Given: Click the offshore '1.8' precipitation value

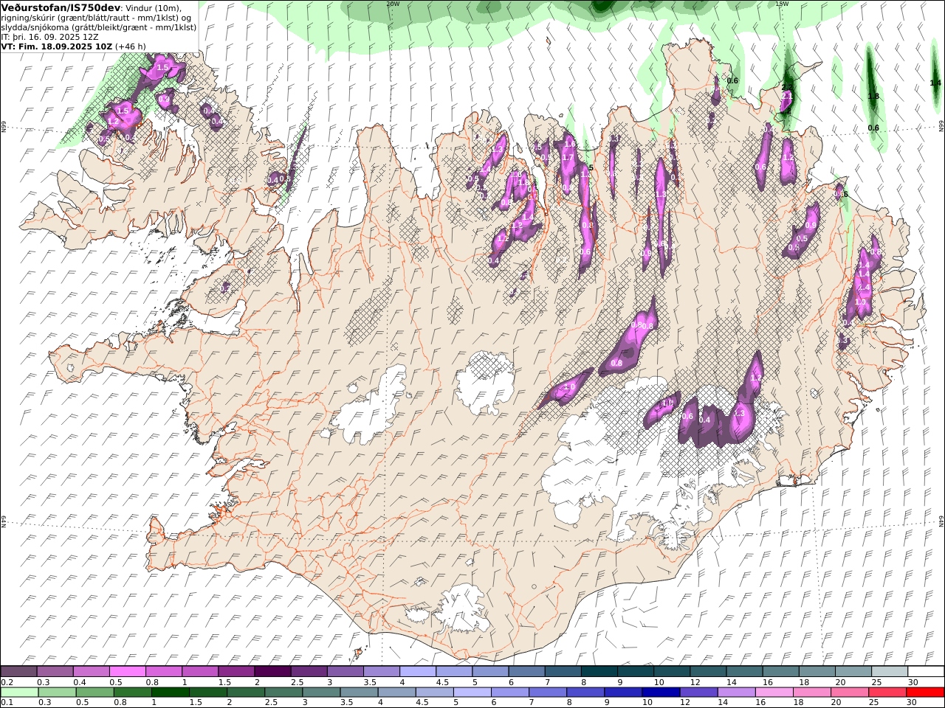Looking at the screenshot, I should click(x=873, y=97).
